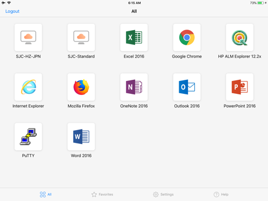Switch to the Favorites tab
Viewport: 268px width, 201px height.
[x=102, y=194]
